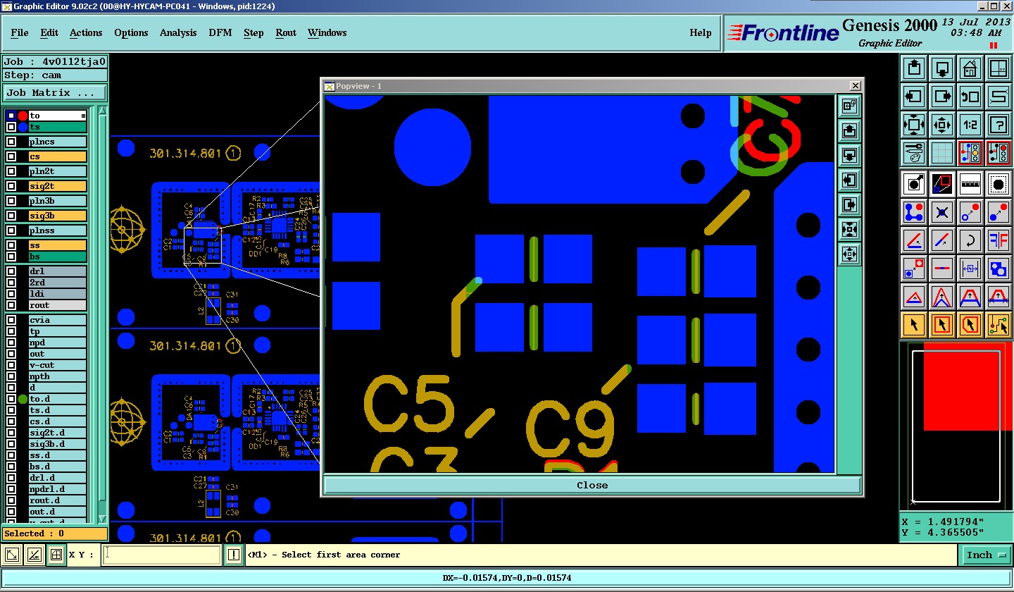Toggle checkbox for layer to.d
1014x592 pixels.
point(11,399)
